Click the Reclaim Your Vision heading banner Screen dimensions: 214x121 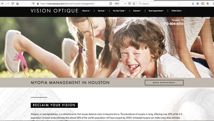(54, 105)
